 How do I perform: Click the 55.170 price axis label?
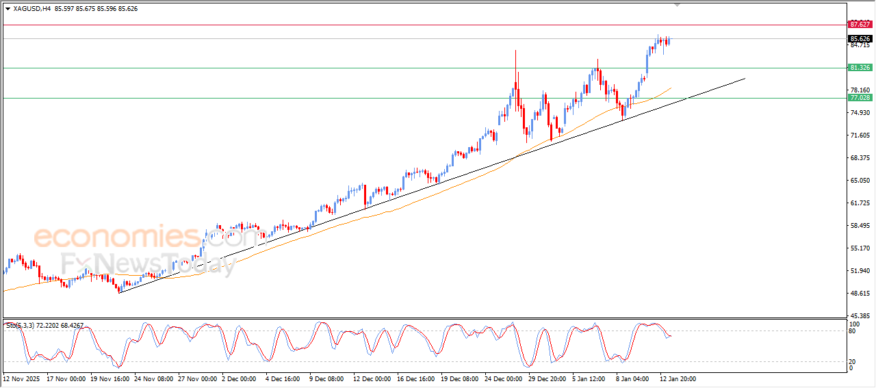pos(860,248)
